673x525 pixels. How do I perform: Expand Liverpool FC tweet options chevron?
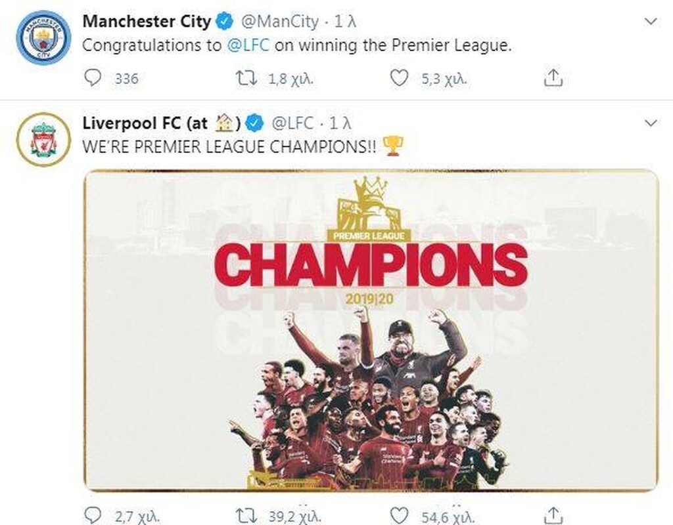point(651,123)
